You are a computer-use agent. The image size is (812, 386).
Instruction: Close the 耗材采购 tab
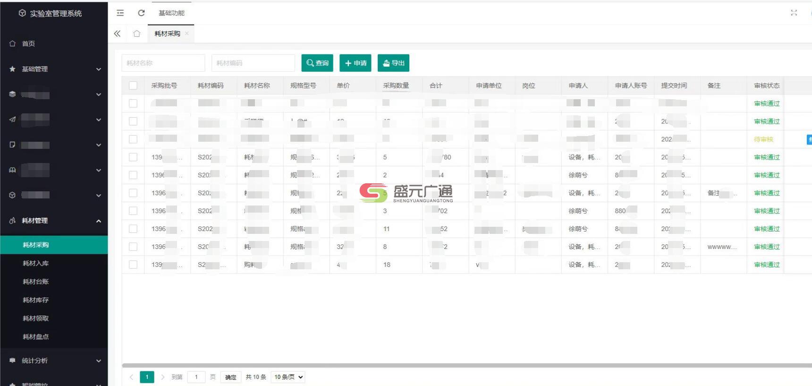pyautogui.click(x=187, y=34)
